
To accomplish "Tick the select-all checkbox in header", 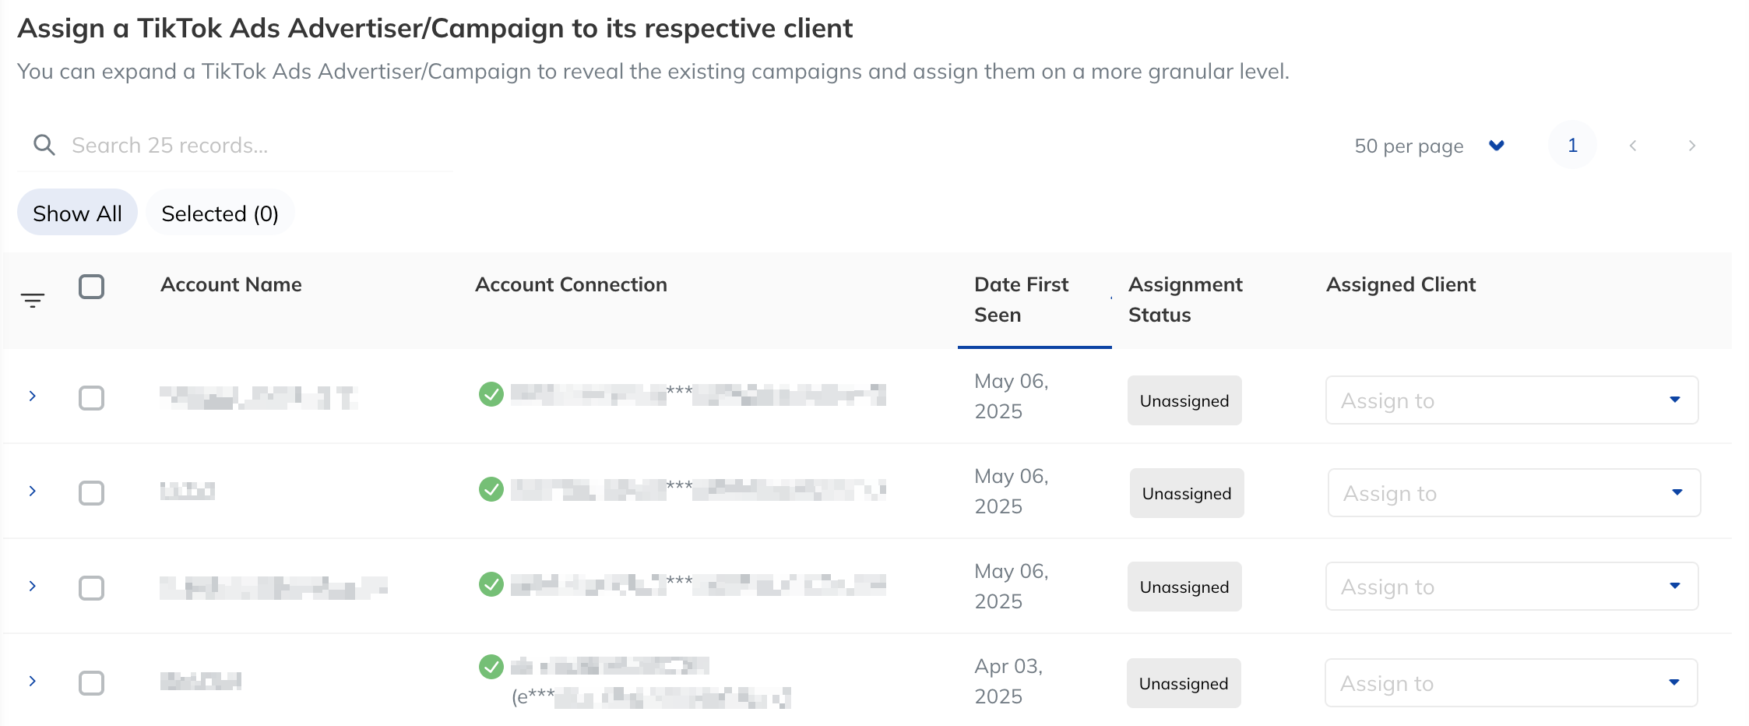I will coord(92,287).
